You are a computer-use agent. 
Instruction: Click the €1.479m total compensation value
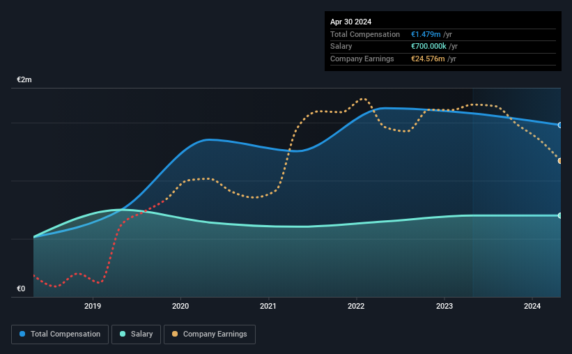[426, 34]
